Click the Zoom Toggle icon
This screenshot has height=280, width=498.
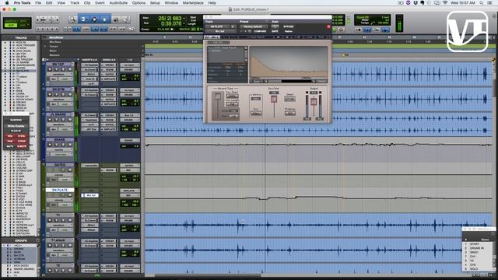coord(68,29)
